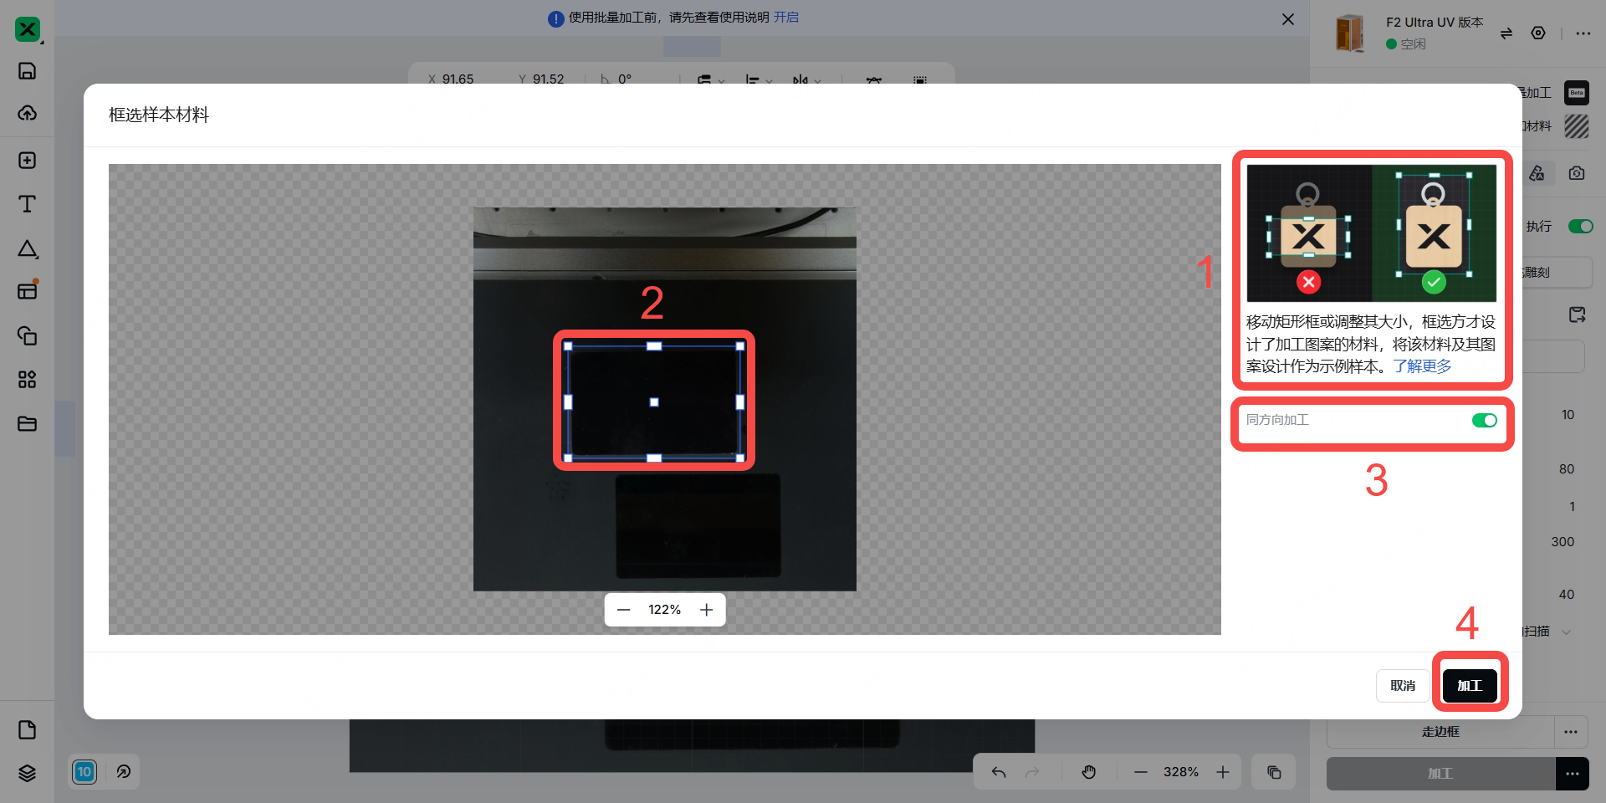Disable the 同方向加工 toggle
This screenshot has width=1606, height=803.
click(x=1484, y=420)
